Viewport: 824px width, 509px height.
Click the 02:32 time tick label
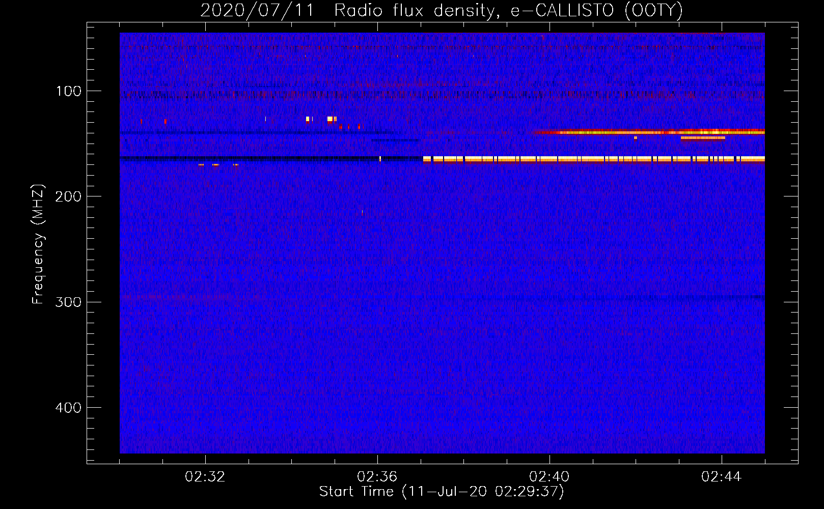tap(205, 477)
